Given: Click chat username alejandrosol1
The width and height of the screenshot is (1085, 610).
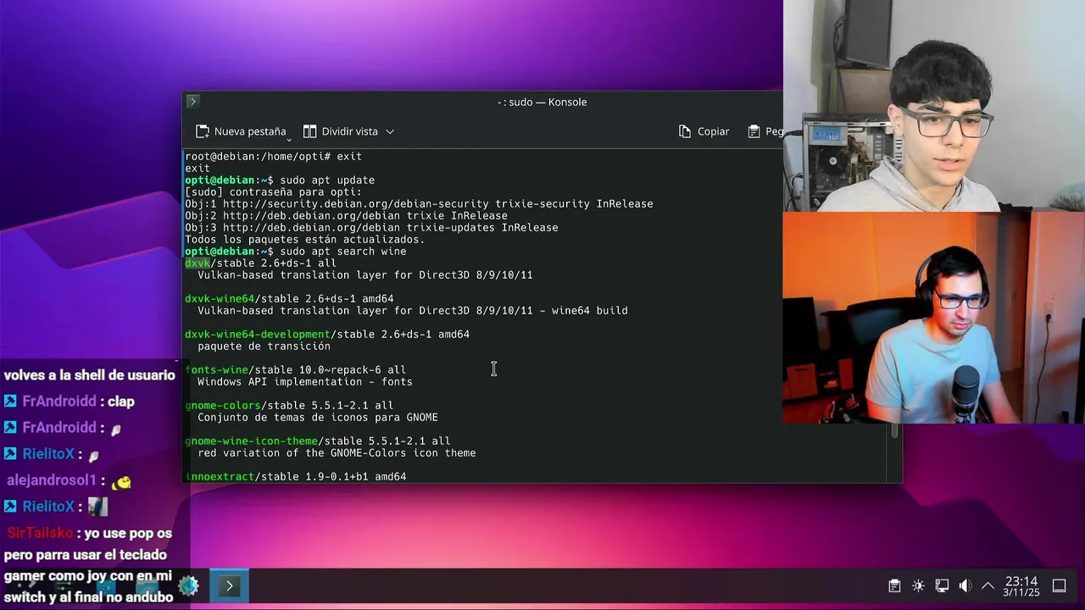Looking at the screenshot, I should click(x=52, y=480).
